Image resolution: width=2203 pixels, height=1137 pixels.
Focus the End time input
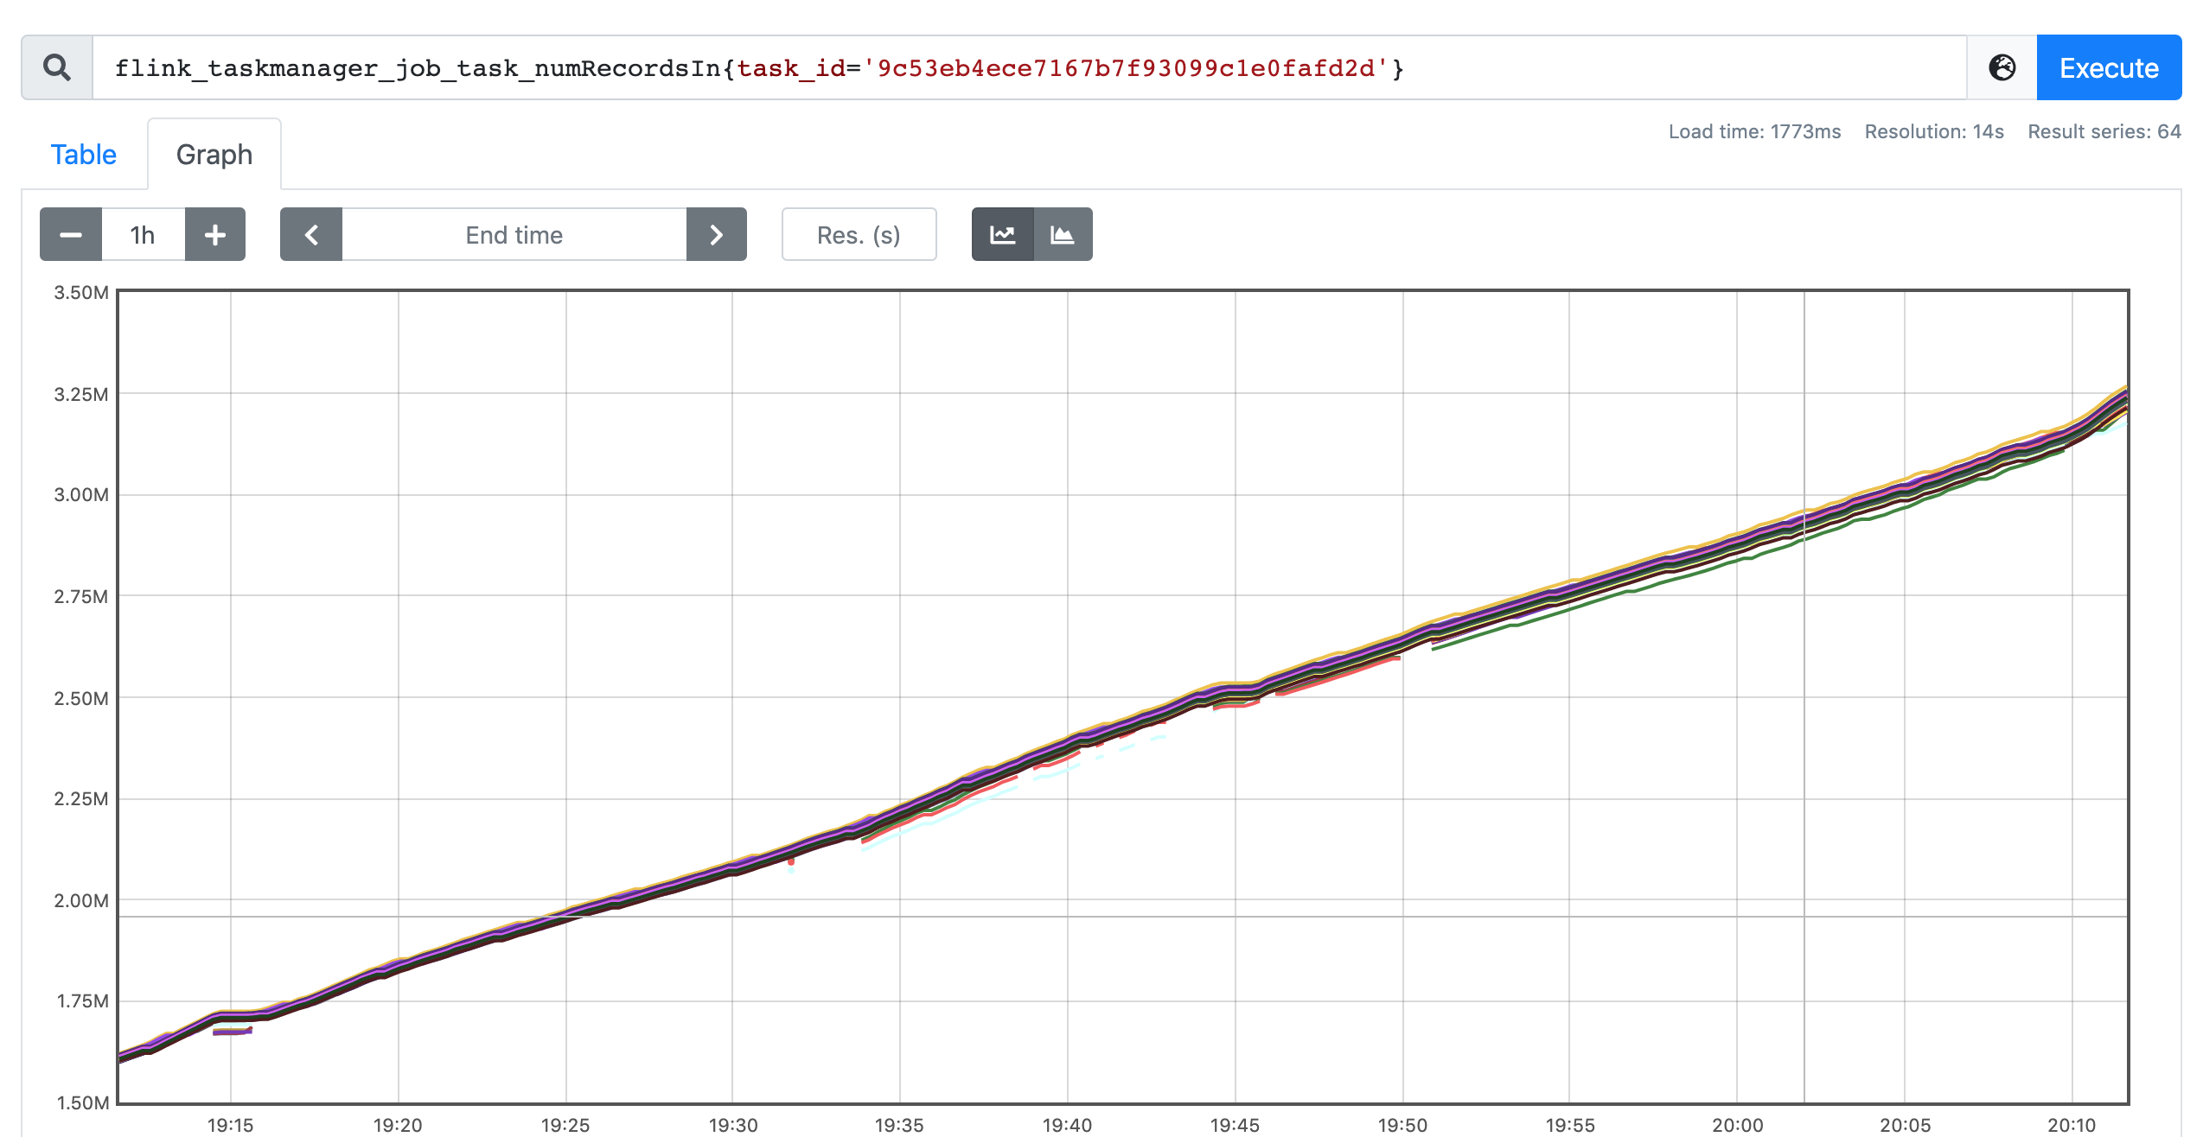point(514,234)
